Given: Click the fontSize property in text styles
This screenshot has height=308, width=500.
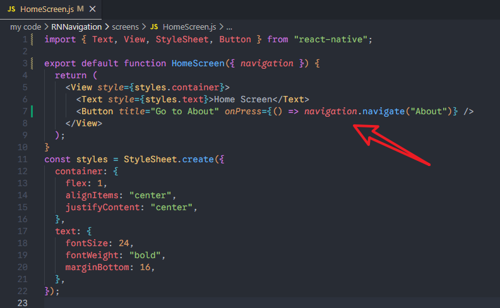Looking at the screenshot, I should point(86,243).
